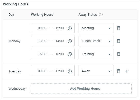Click clock icon for 13:00–14:00 range
This screenshot has width=140, height=100.
[70, 41]
